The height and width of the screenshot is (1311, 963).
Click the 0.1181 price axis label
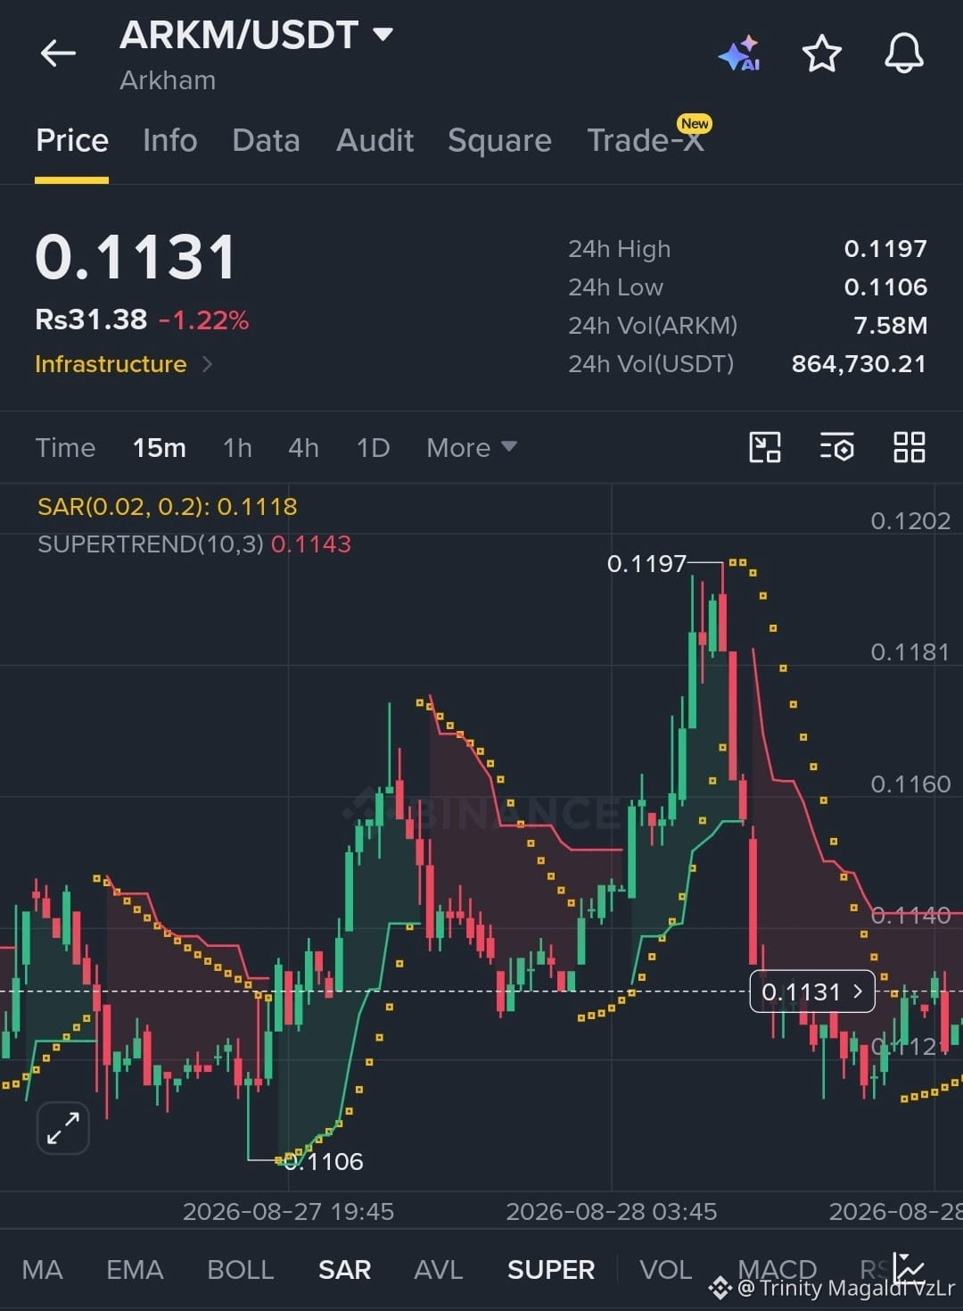click(910, 651)
